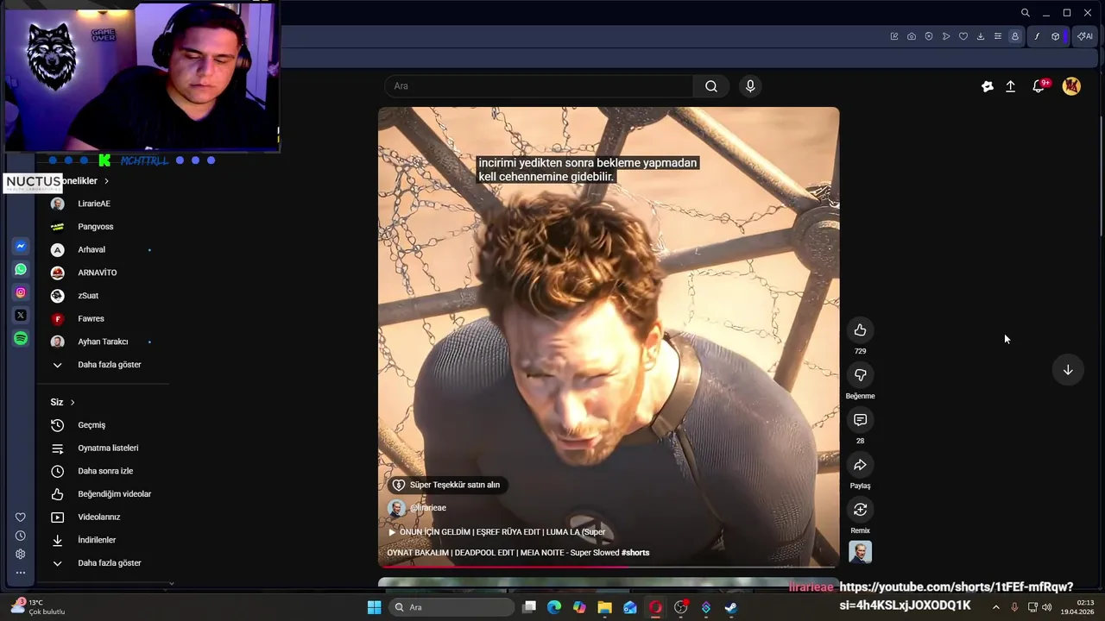Share the Short via Paylaş icon

860,465
